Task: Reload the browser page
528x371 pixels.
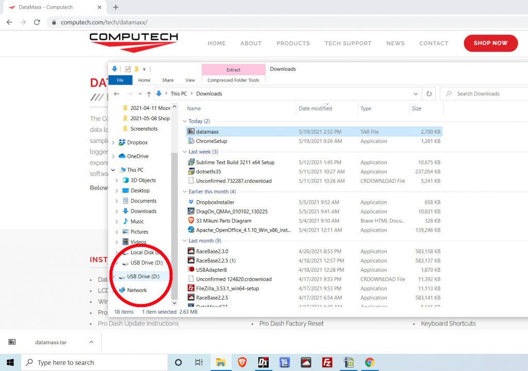Action: (37, 22)
